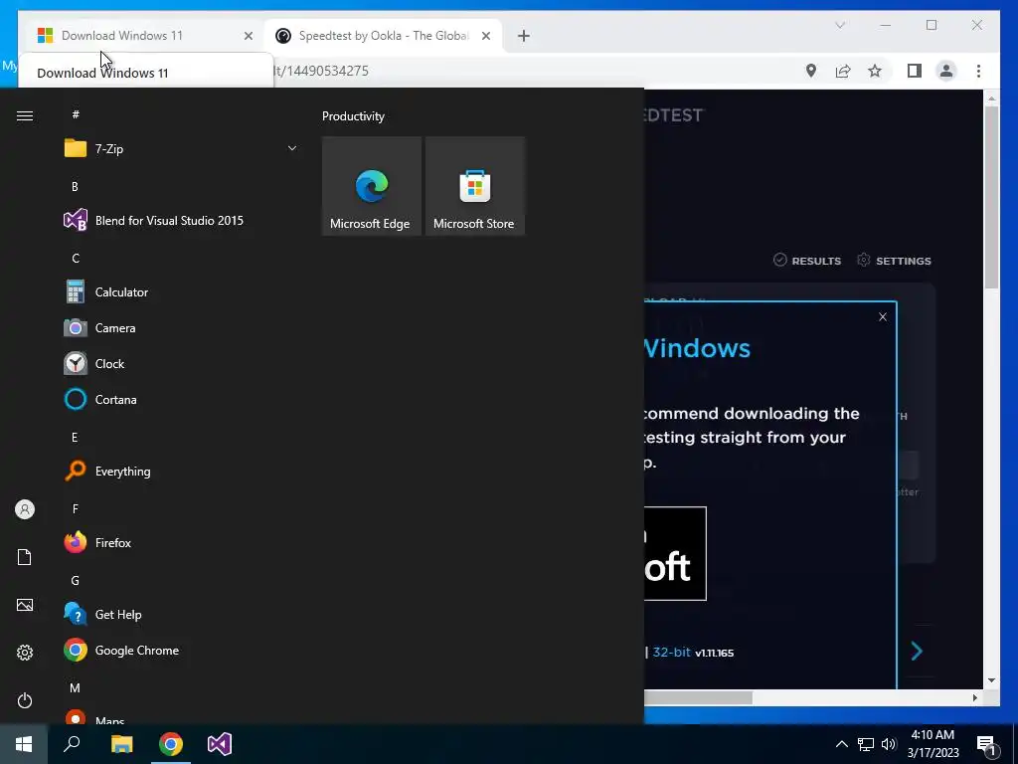Open the Camera app
The image size is (1018, 764).
click(x=181, y=328)
